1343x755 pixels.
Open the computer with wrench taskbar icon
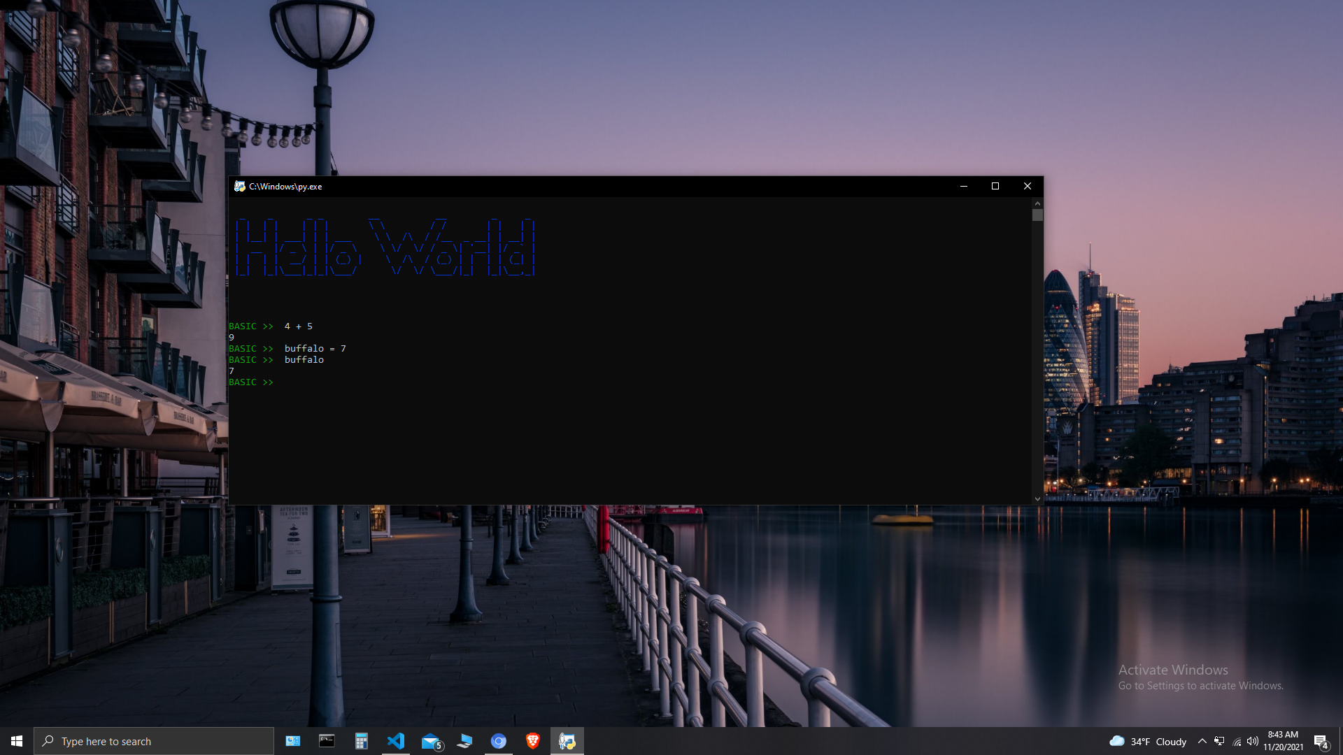point(464,741)
